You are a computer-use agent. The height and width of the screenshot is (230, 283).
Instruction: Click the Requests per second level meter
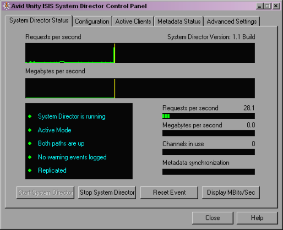pos(208,116)
